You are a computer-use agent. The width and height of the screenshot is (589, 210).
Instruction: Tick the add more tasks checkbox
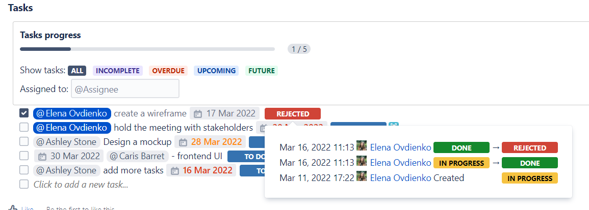(x=24, y=170)
